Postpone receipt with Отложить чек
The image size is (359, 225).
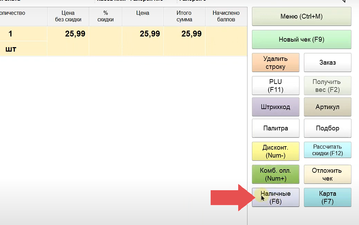(x=327, y=174)
